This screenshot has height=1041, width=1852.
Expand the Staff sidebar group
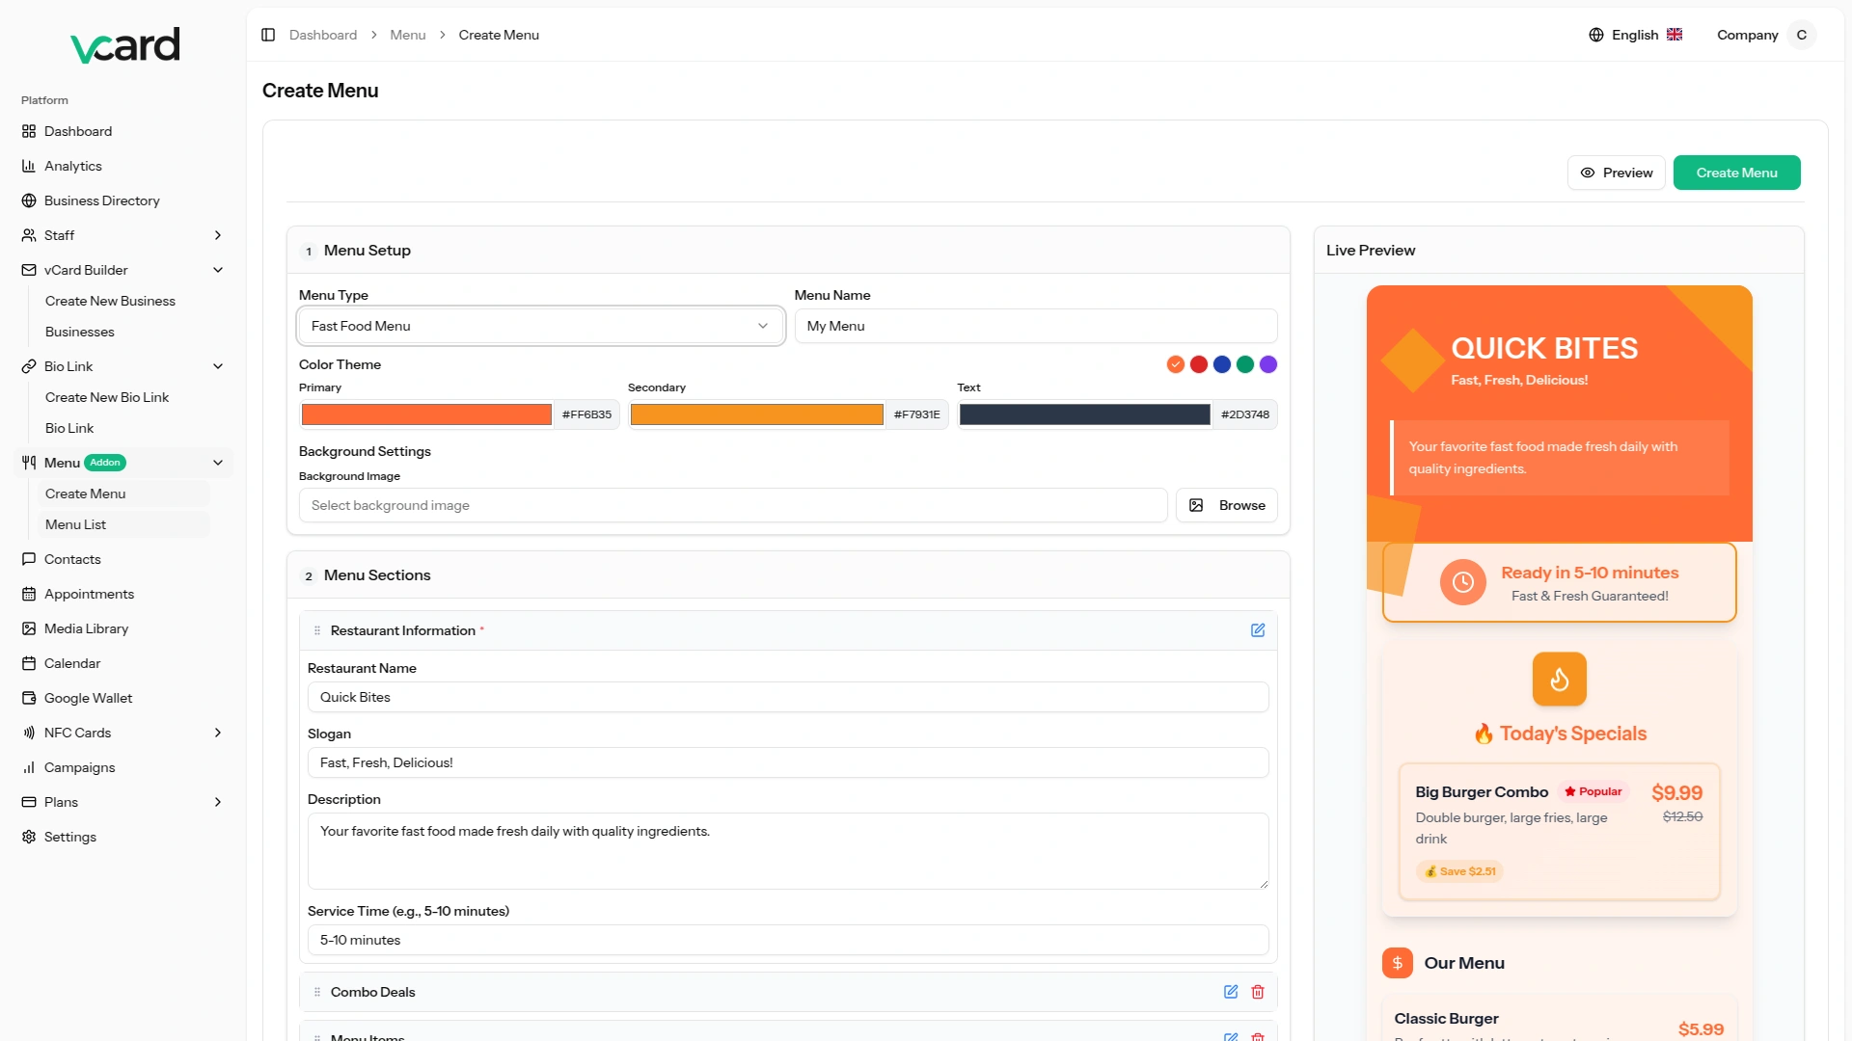tap(218, 235)
